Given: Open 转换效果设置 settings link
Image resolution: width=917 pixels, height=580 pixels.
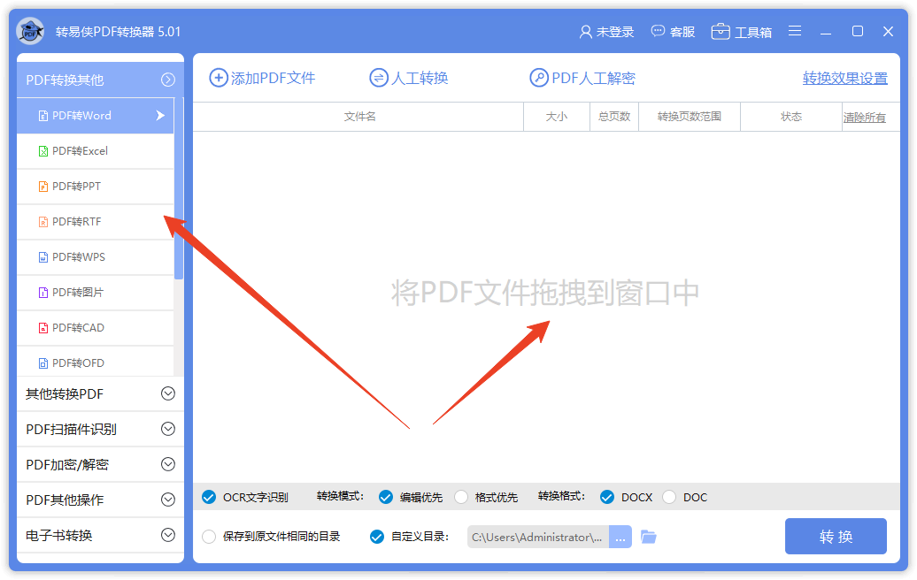Looking at the screenshot, I should [844, 78].
